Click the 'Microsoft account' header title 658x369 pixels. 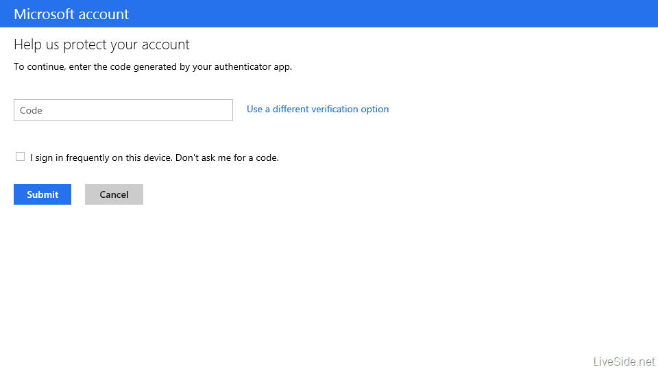point(71,14)
